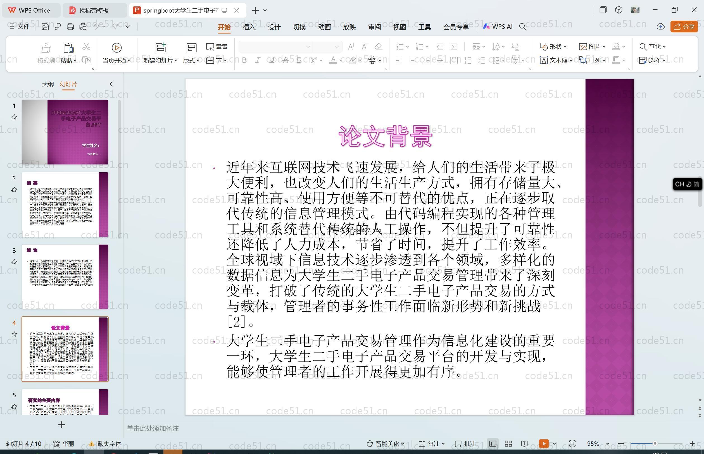Open Print Preview icon
The height and width of the screenshot is (454, 704).
click(x=83, y=27)
